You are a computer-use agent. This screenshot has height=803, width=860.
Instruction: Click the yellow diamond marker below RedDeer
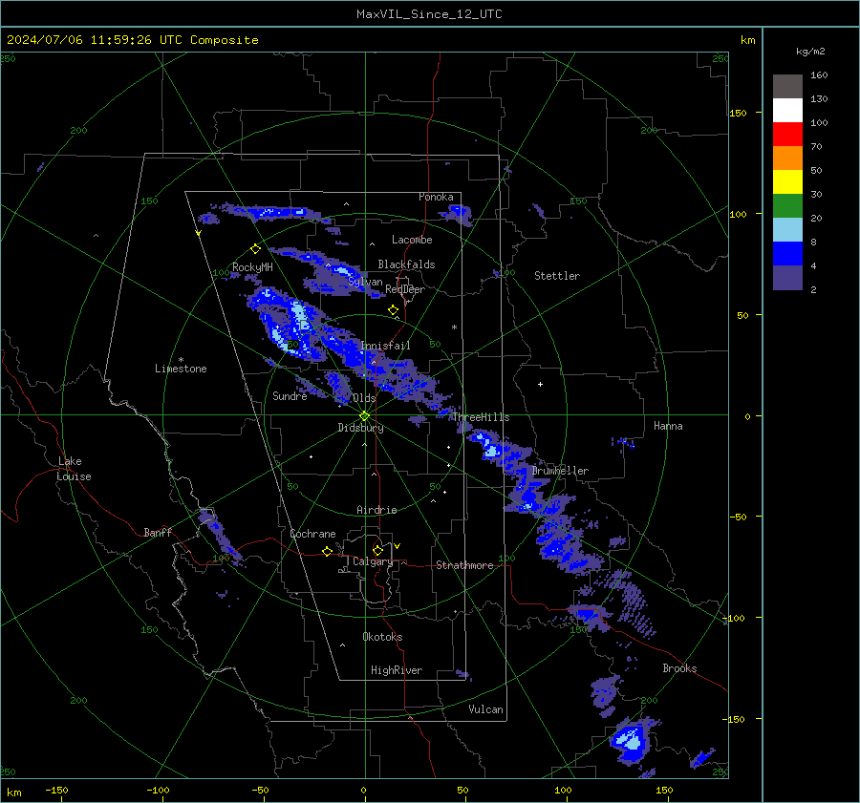pyautogui.click(x=393, y=310)
